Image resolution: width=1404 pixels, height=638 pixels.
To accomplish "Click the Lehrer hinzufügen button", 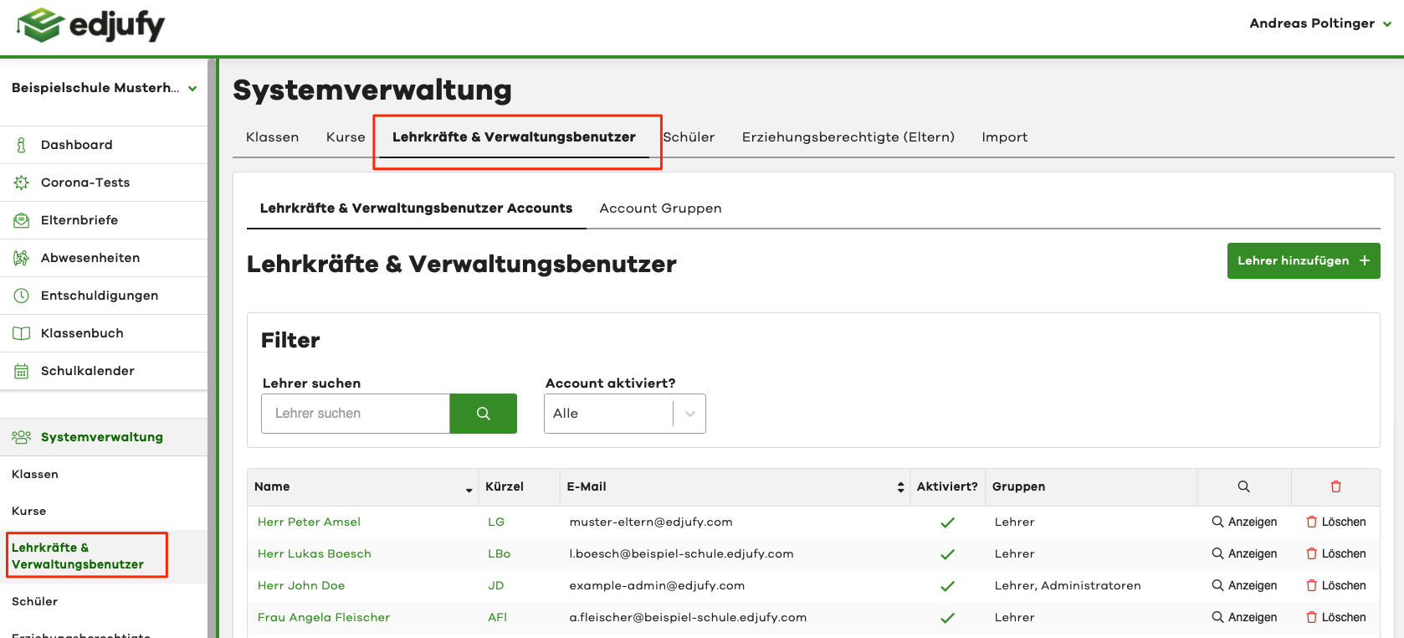I will (1303, 260).
